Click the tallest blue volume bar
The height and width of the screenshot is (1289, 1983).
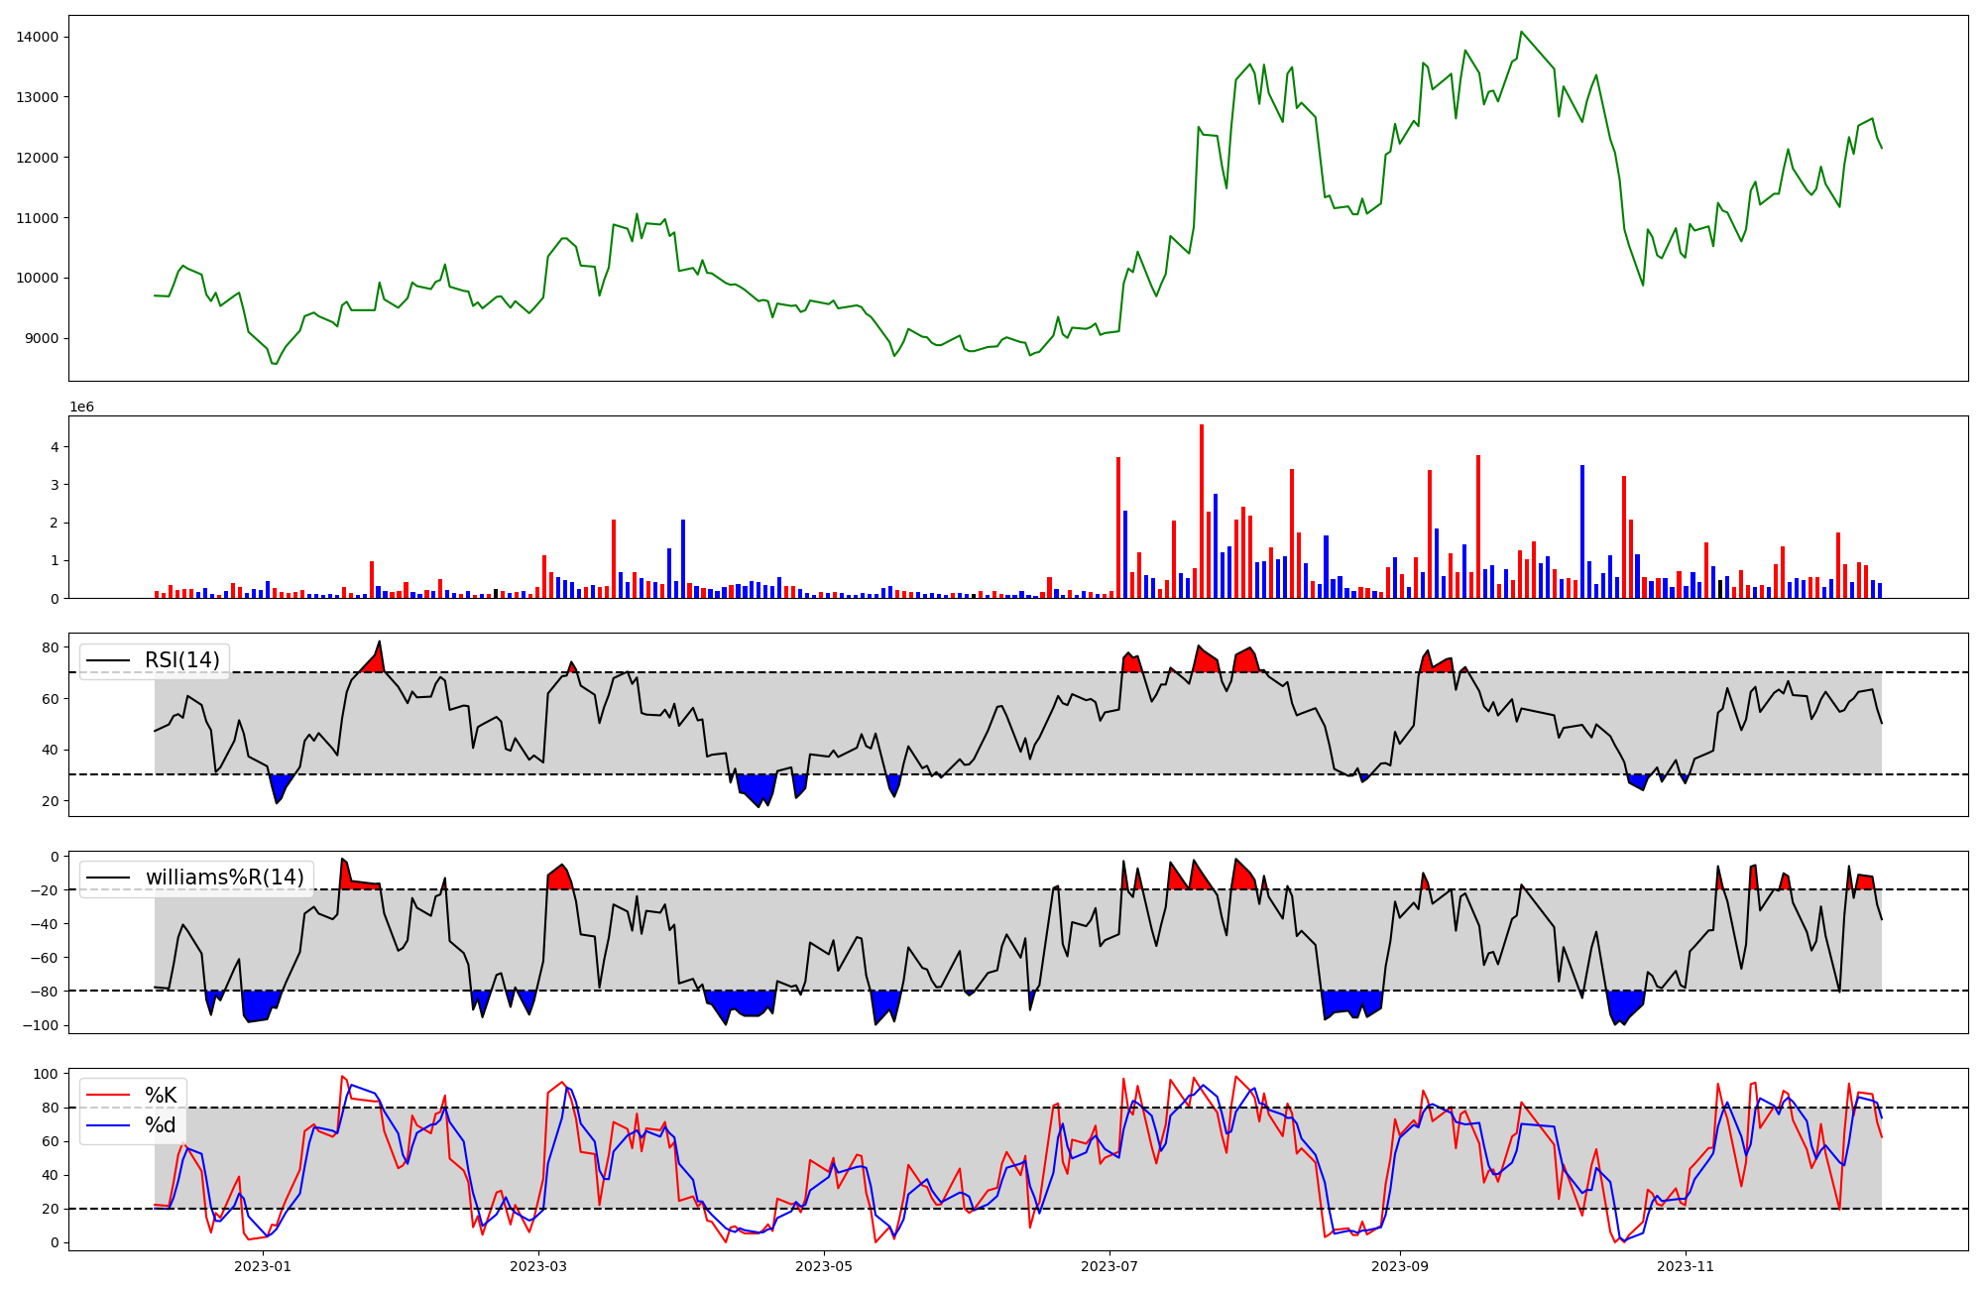coord(1582,530)
